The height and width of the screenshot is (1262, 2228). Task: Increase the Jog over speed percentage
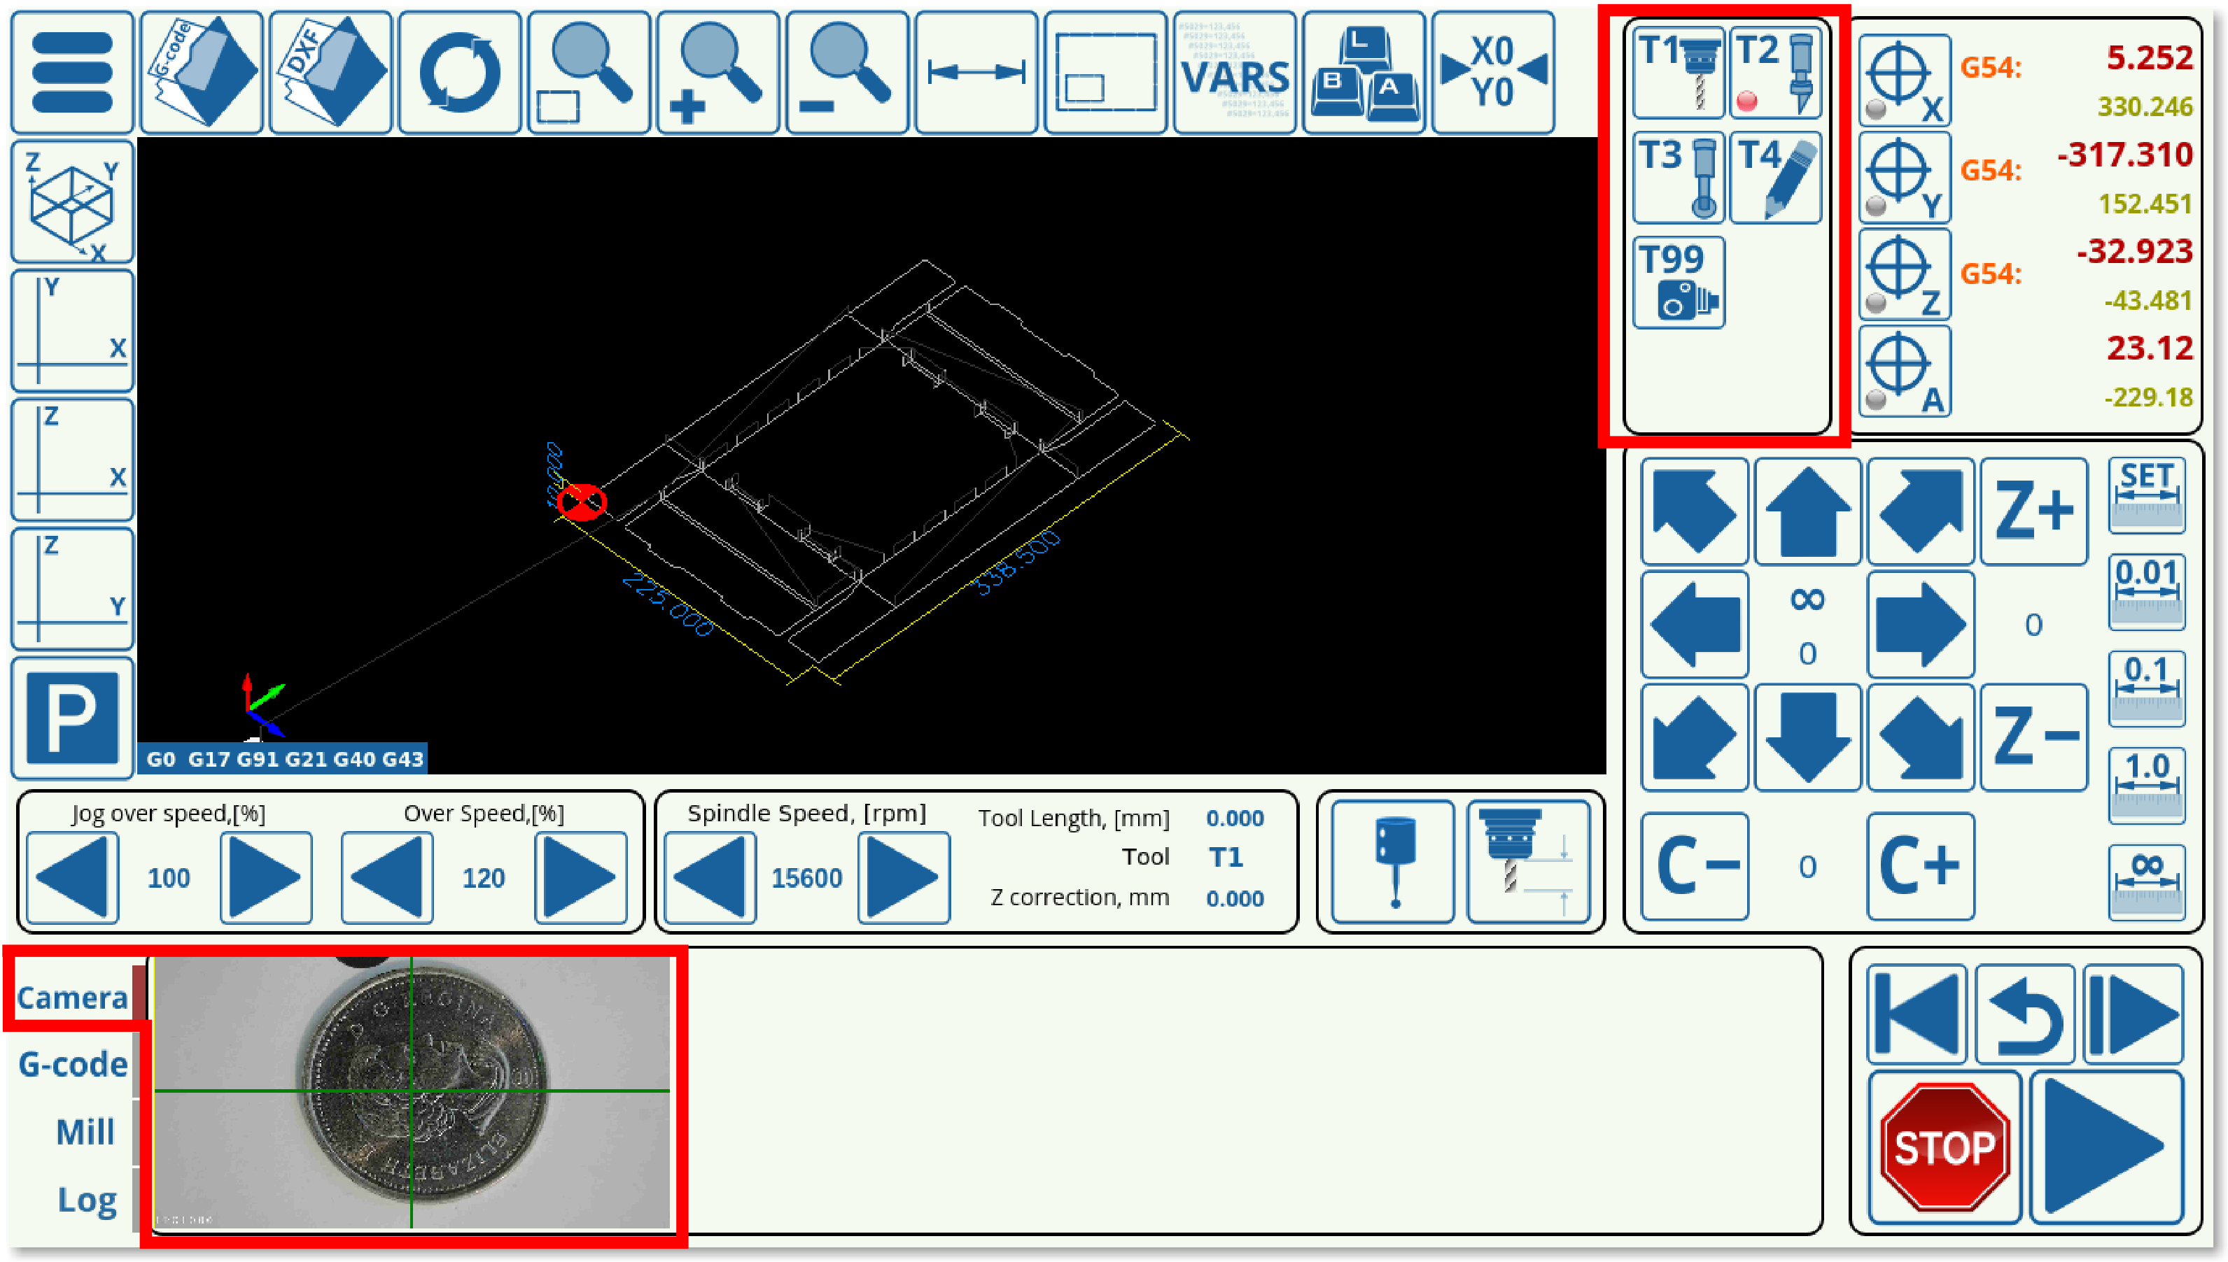[x=265, y=877]
